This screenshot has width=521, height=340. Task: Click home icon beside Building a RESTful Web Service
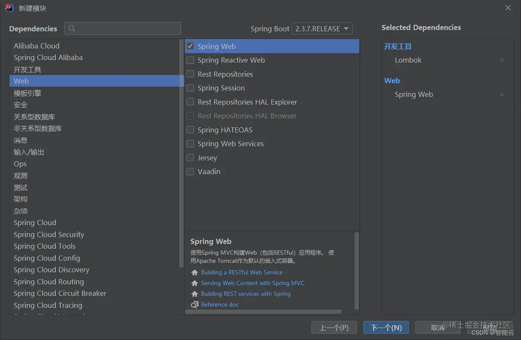click(x=195, y=272)
